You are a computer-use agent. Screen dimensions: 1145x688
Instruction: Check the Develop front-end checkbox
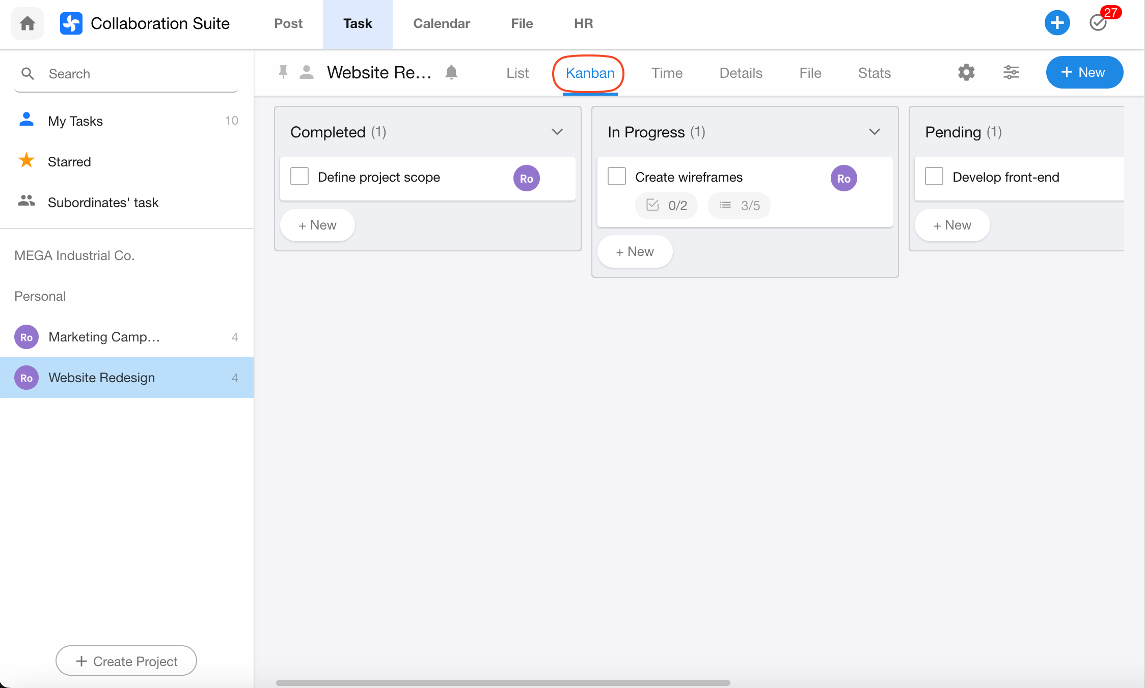[x=934, y=177]
